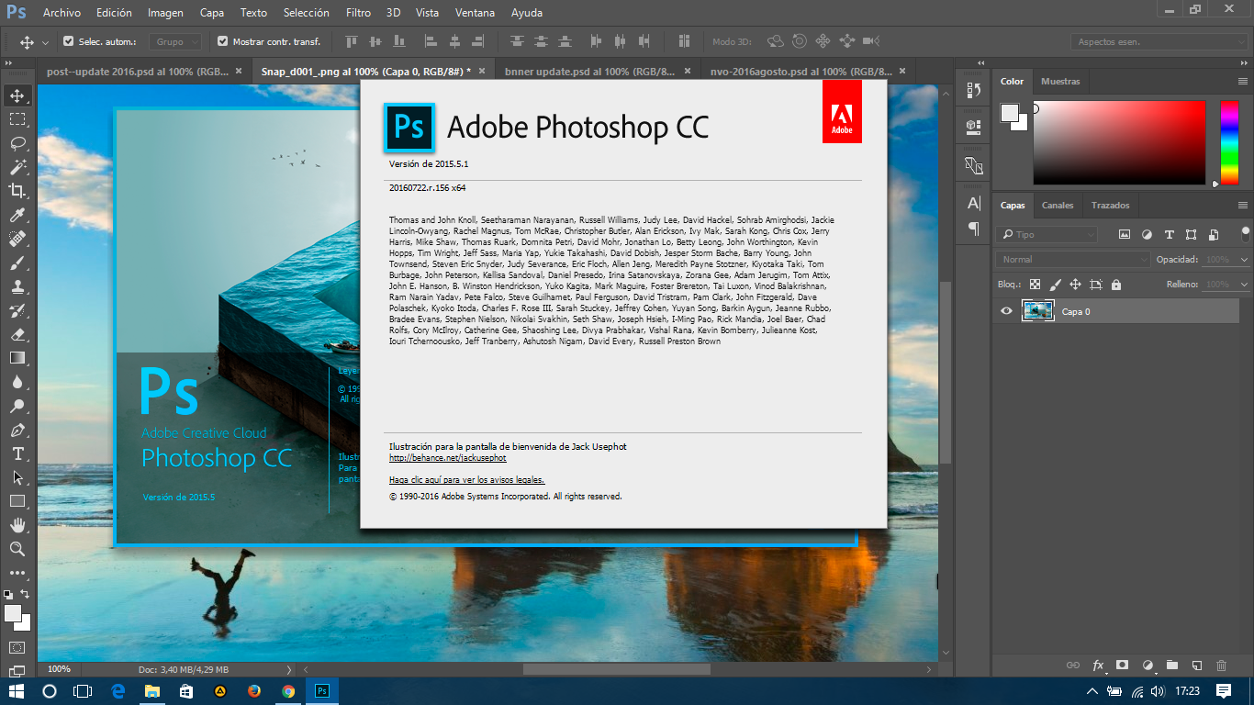1254x705 pixels.
Task: Select the Move tool in toolbox
Action: 17,95
